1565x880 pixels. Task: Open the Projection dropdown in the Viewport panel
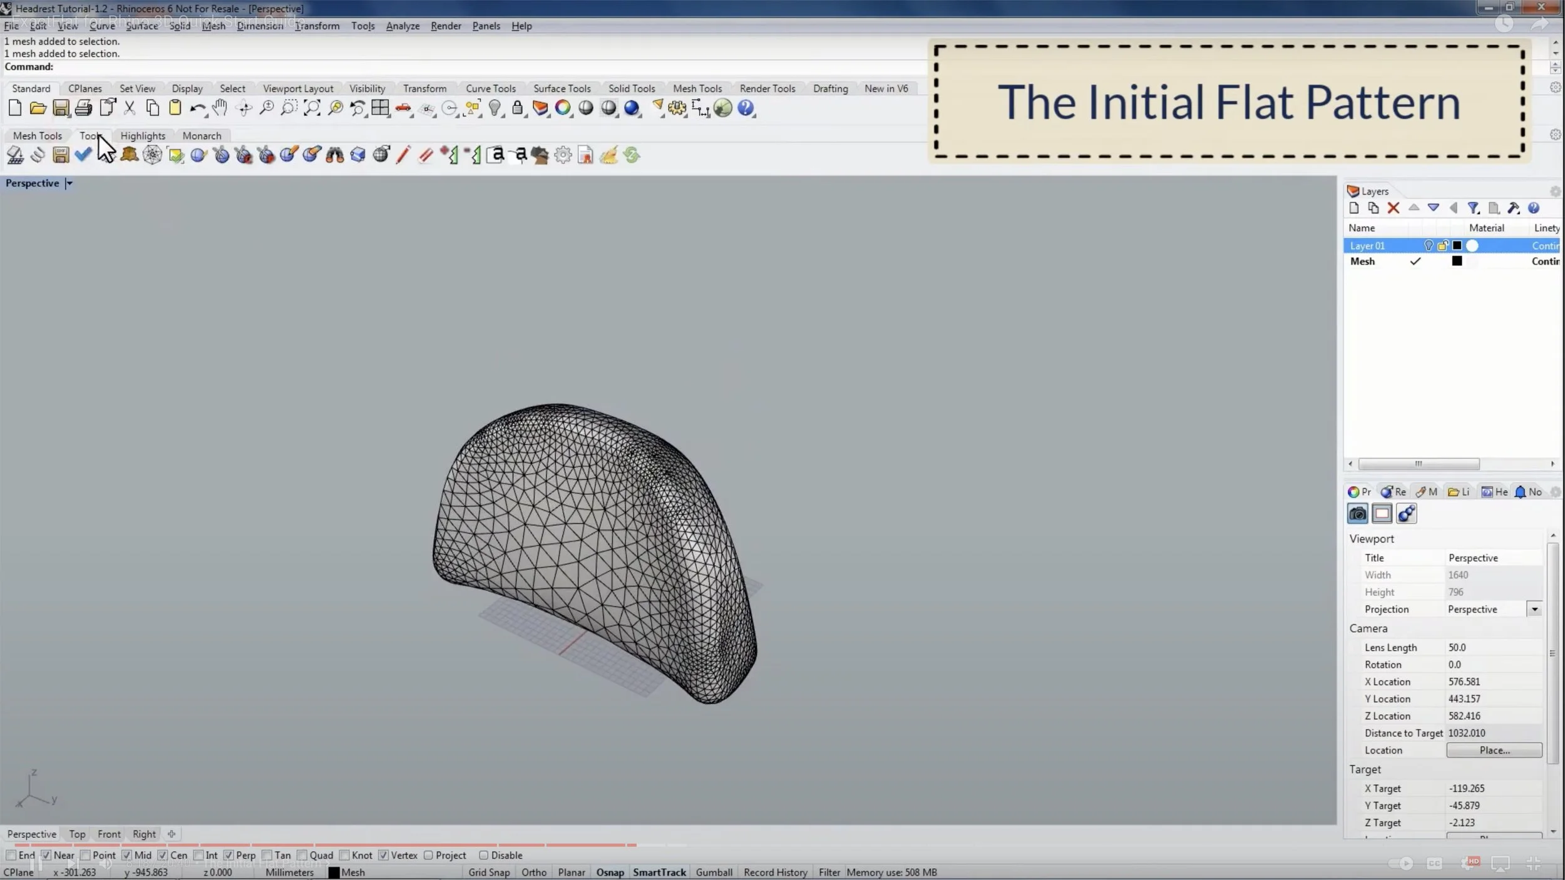(1534, 608)
